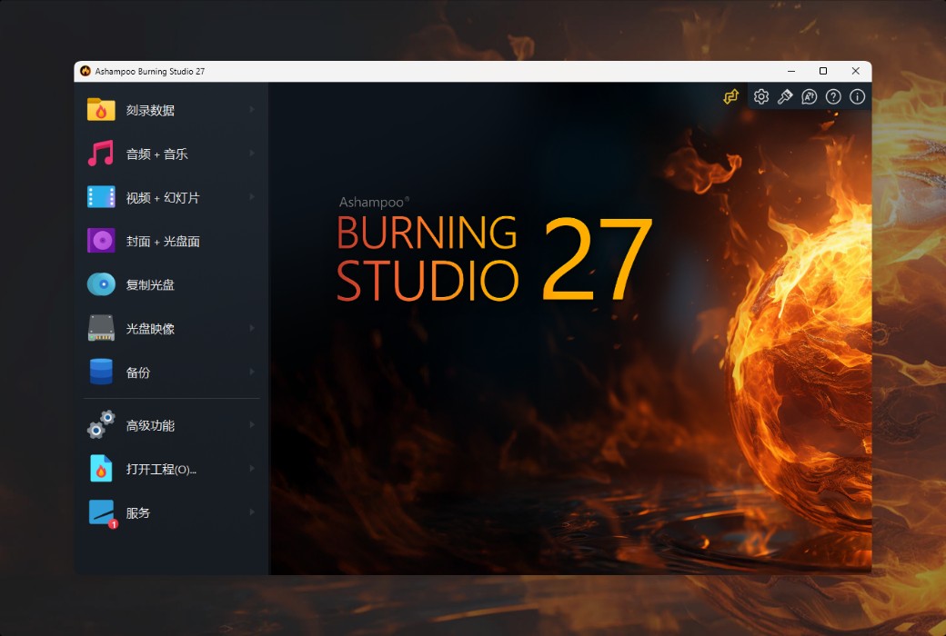Image resolution: width=946 pixels, height=636 pixels.
Task: Click the 备份 database icon
Action: point(100,372)
